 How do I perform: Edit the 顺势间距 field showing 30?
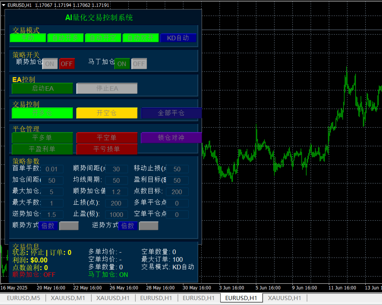(117, 169)
